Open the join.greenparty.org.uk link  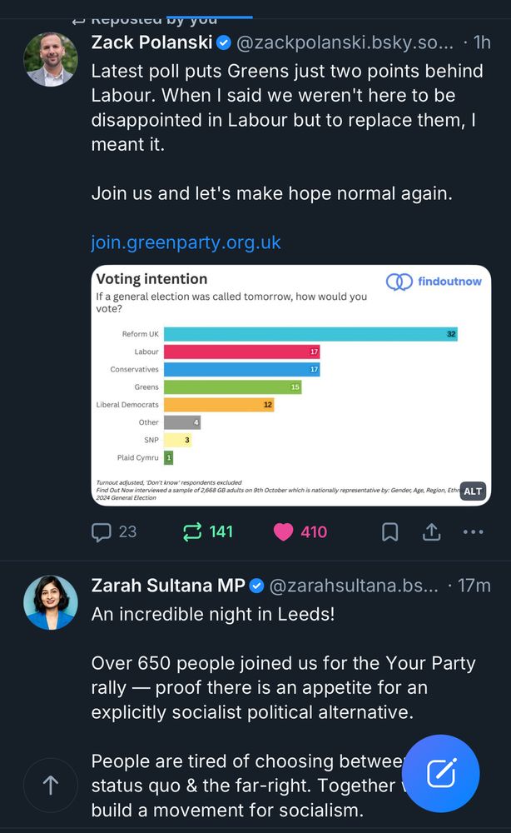click(x=186, y=242)
